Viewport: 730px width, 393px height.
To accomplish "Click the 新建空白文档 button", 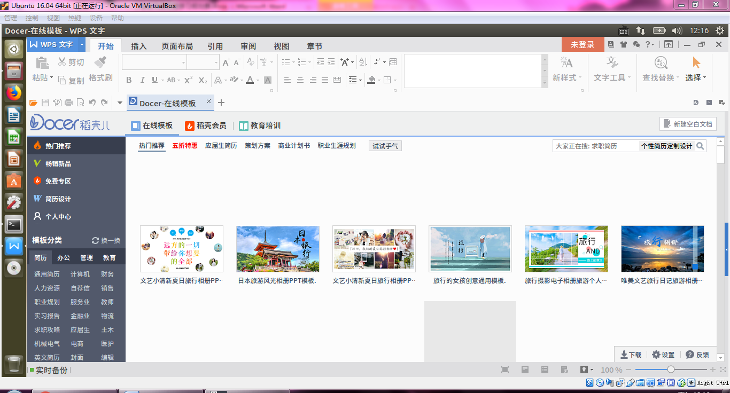I will [x=688, y=124].
